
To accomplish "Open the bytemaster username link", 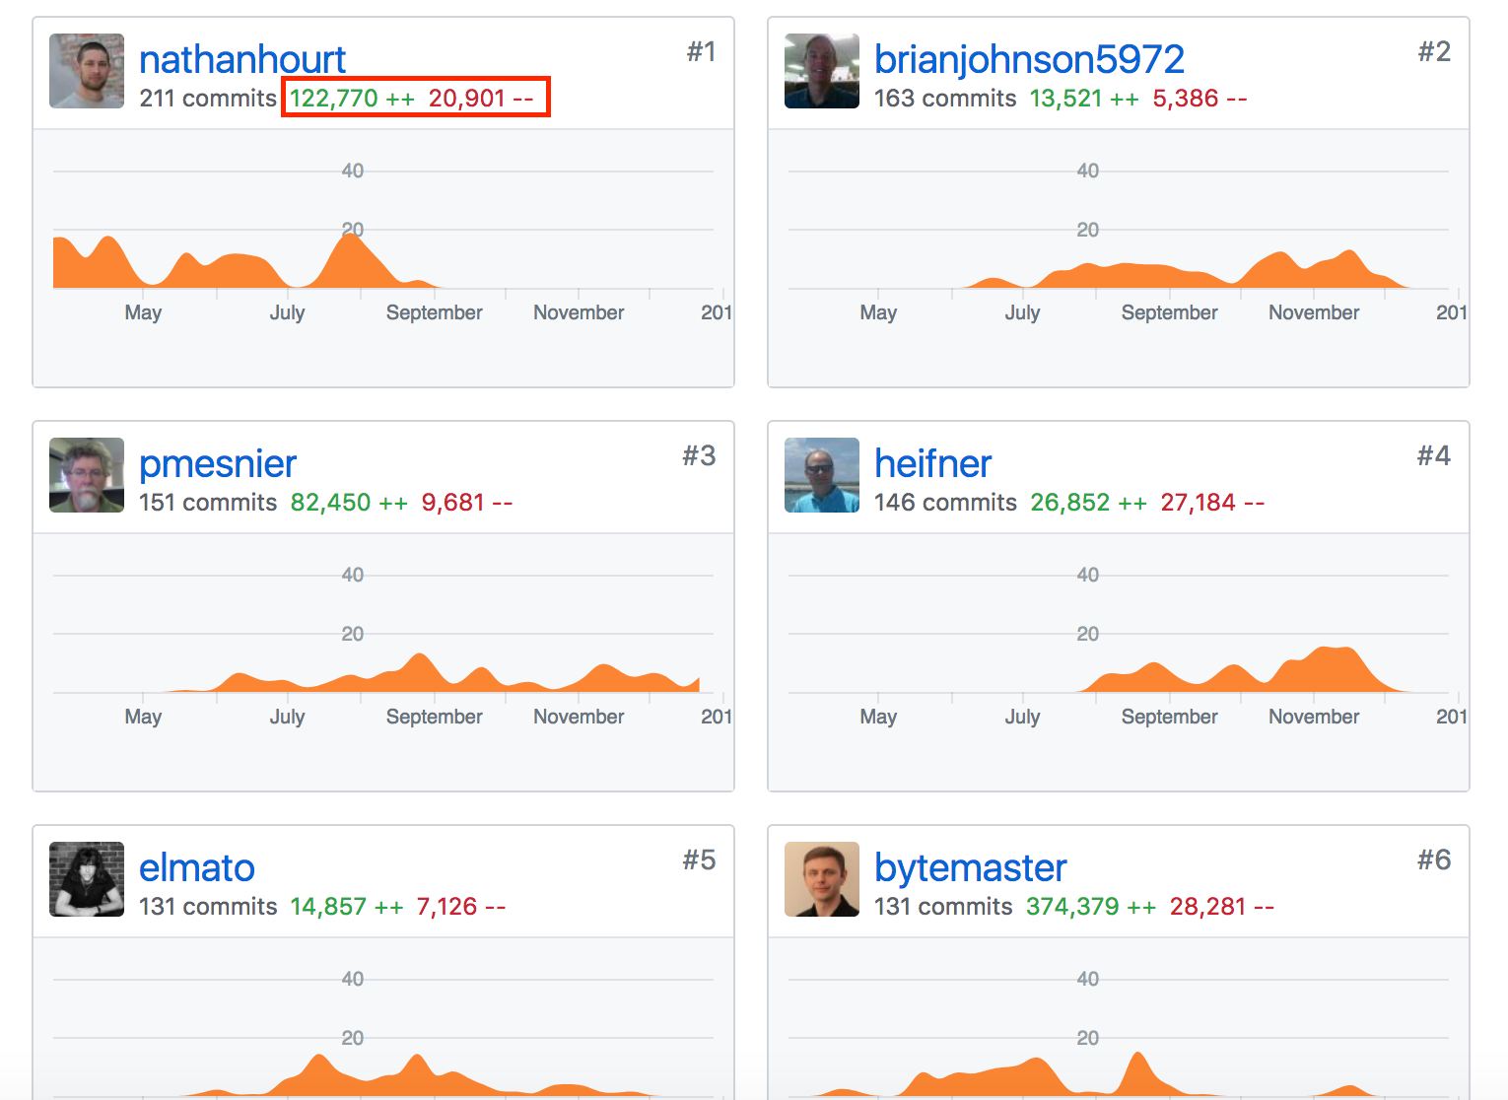I will point(971,868).
